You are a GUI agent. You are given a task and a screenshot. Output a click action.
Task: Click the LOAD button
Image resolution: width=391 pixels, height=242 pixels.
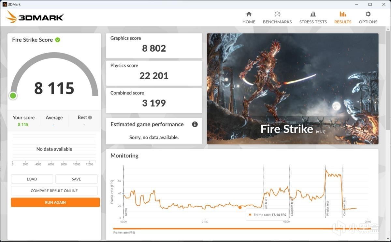tap(32, 179)
